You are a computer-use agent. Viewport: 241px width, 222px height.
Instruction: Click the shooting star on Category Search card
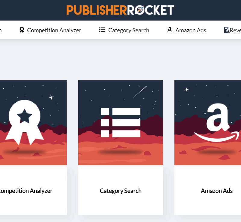[x=139, y=92]
